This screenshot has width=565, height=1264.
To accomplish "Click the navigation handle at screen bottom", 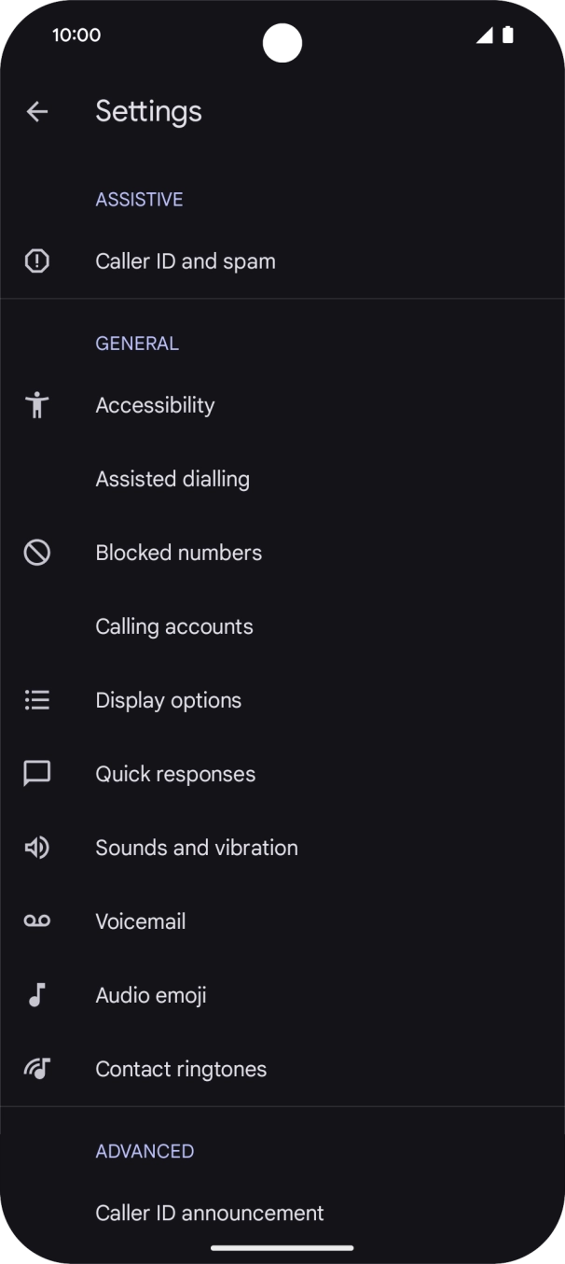I will (282, 1247).
